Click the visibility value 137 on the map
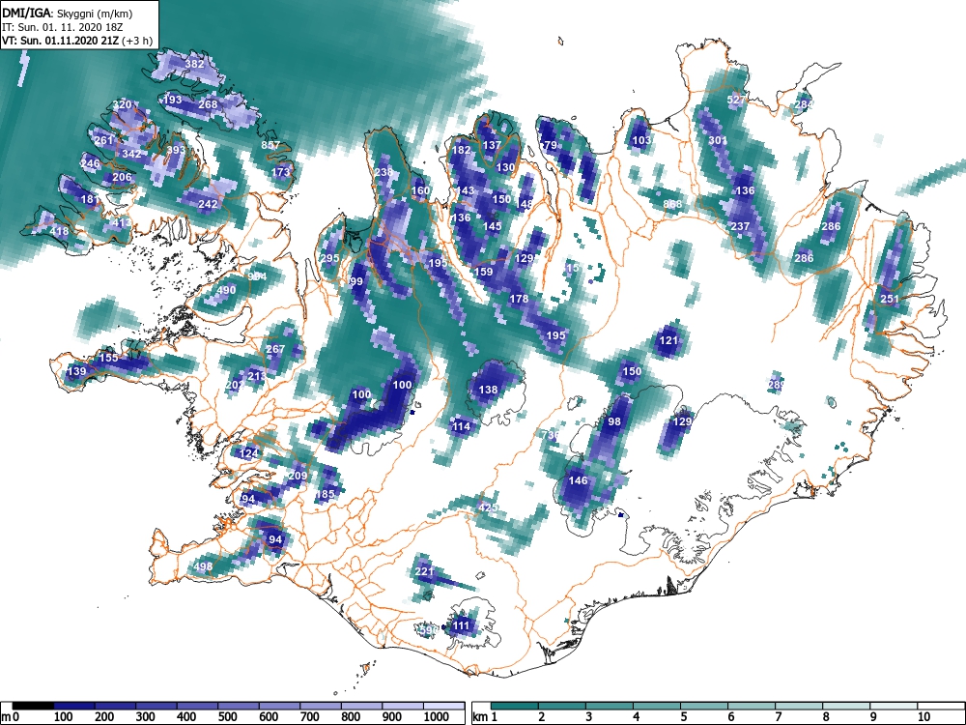The image size is (966, 725). pos(492,146)
